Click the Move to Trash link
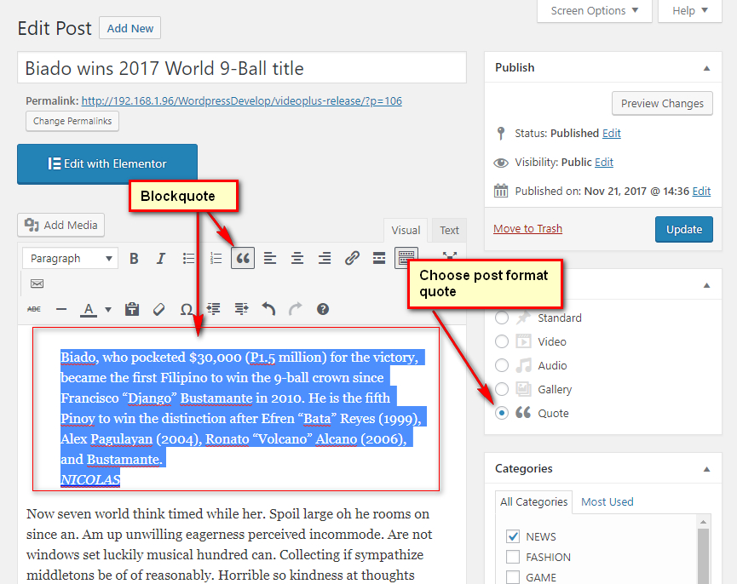 point(527,228)
